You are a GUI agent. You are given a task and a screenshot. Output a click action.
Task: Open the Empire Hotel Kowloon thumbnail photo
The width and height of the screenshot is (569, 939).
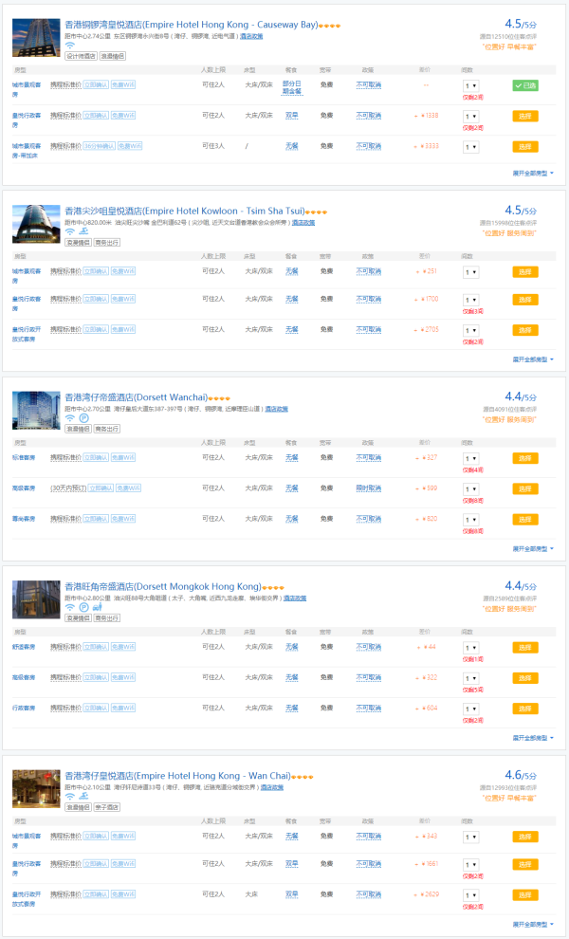[x=36, y=224]
